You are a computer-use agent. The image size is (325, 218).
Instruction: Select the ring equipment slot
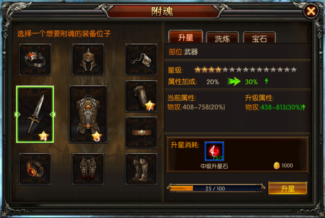point(35,60)
